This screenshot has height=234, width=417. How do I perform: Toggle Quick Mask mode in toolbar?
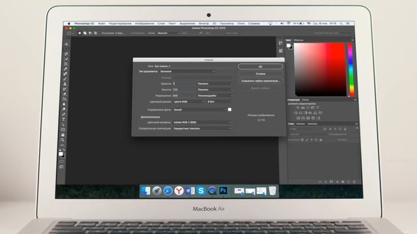[x=61, y=162]
